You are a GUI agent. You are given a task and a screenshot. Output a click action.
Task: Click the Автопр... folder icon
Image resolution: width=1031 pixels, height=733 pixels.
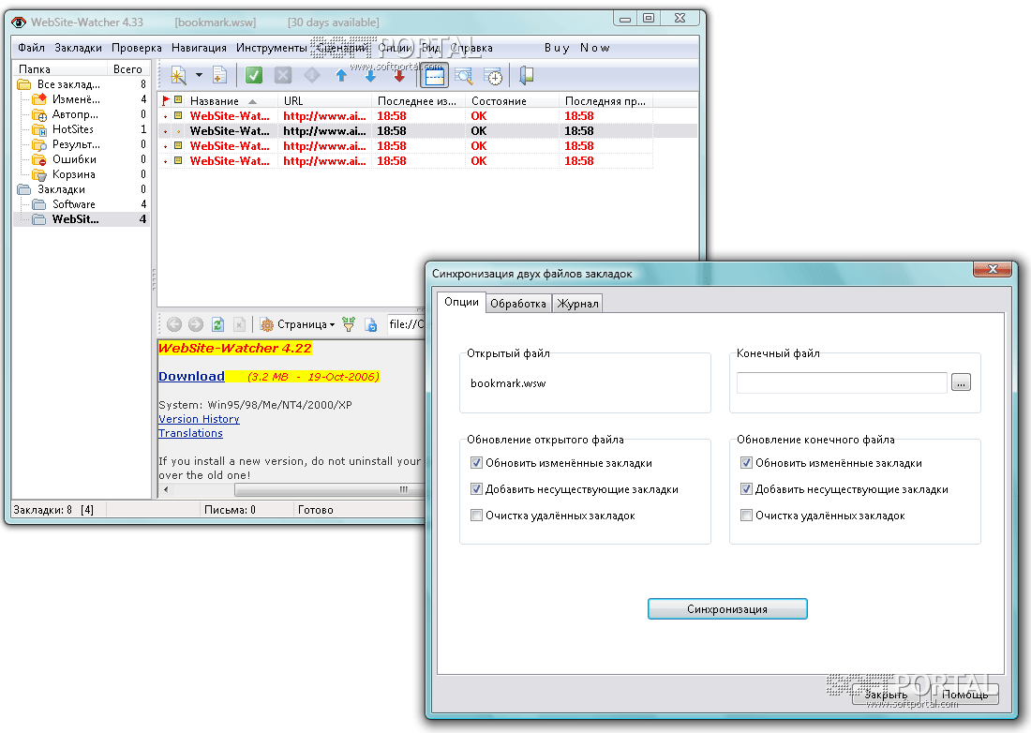click(39, 114)
